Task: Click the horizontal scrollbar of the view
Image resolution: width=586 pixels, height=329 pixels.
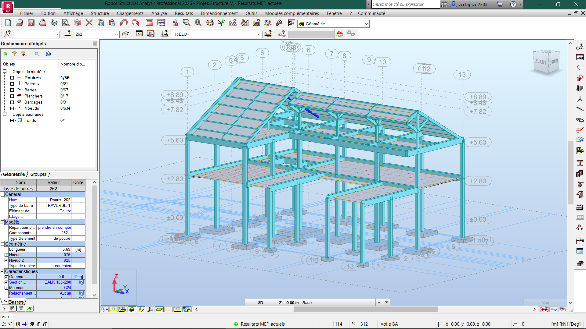Action: click(x=365, y=309)
